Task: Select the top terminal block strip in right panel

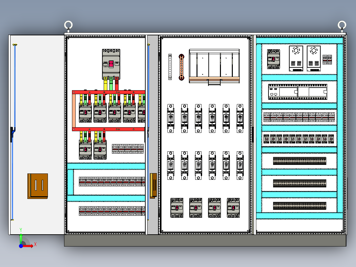Action: 300,161
